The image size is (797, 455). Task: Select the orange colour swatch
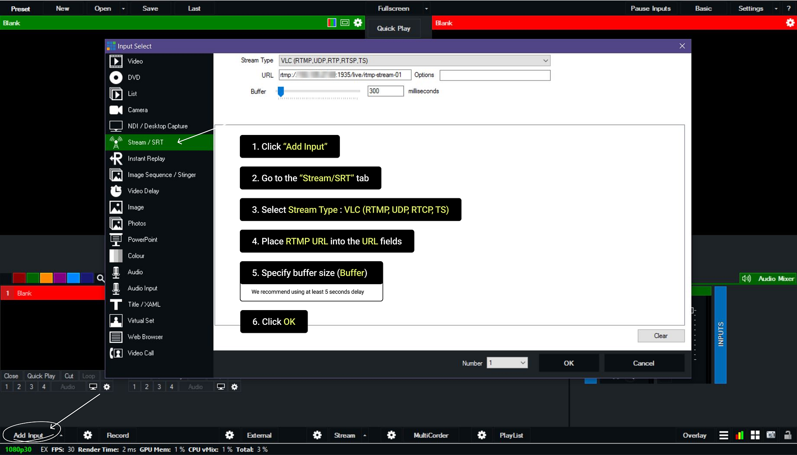click(x=46, y=278)
